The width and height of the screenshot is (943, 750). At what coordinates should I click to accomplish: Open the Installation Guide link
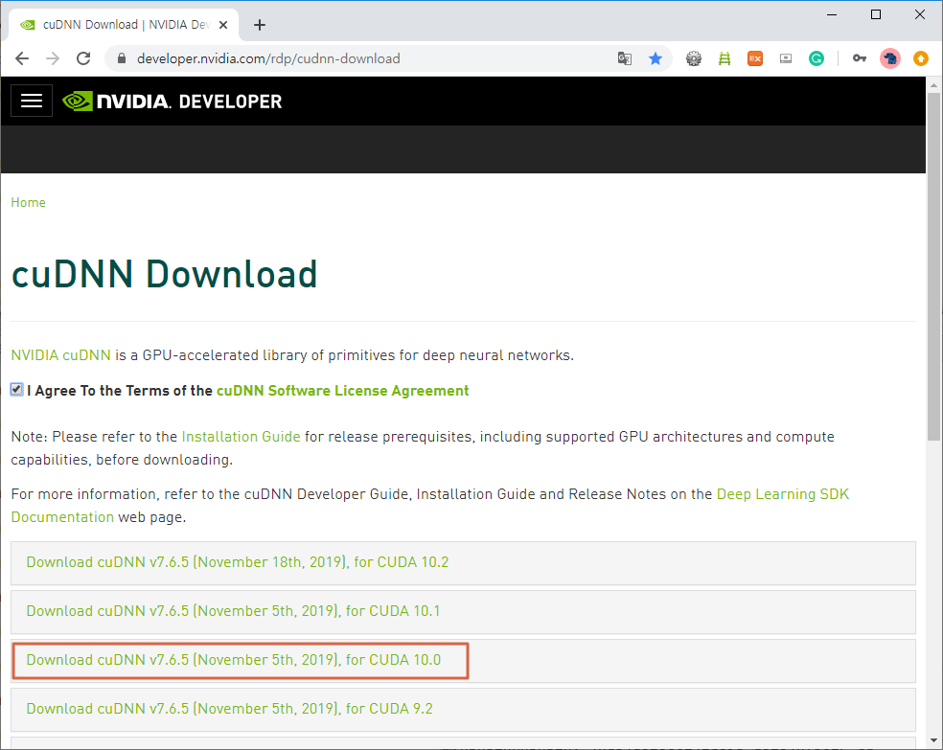click(241, 436)
